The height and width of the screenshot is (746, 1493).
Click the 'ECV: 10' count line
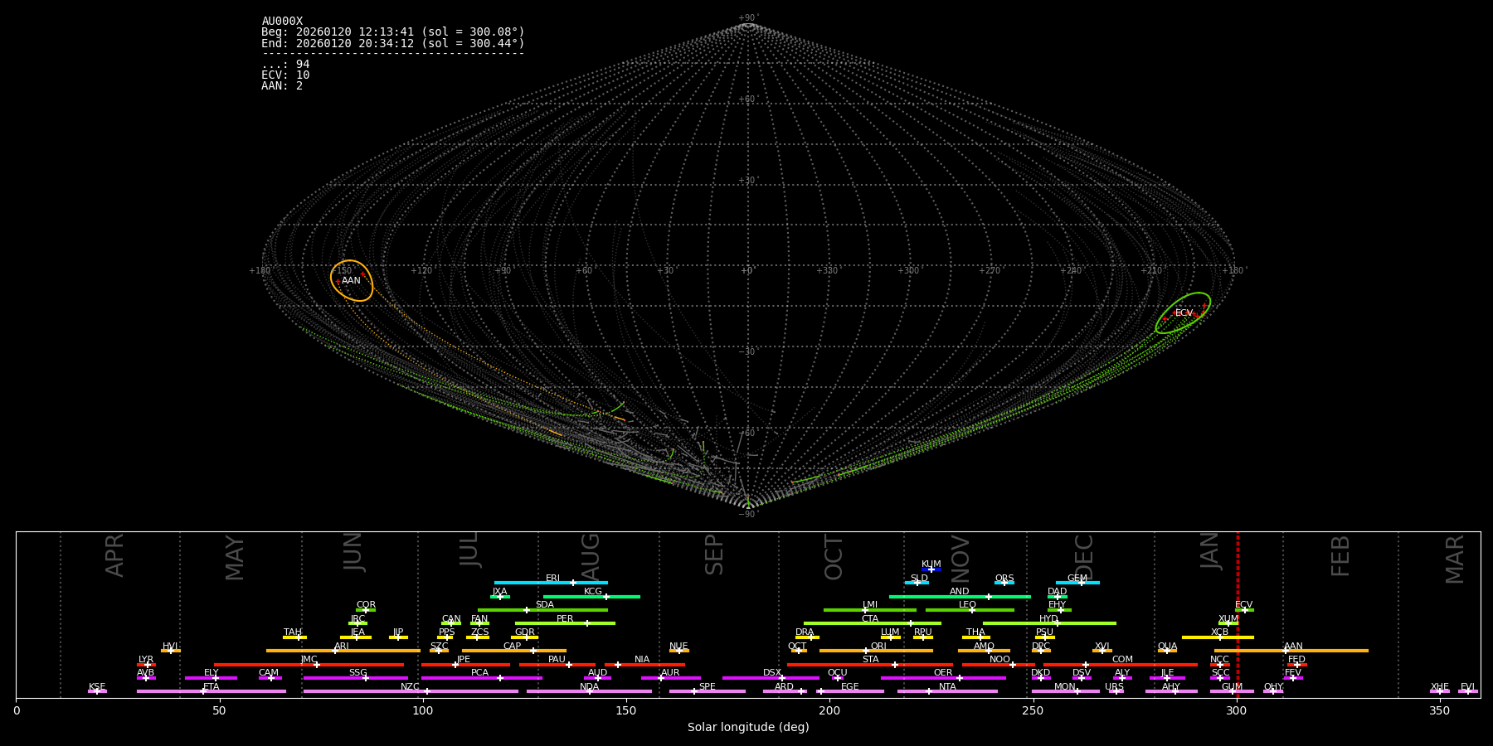click(285, 75)
